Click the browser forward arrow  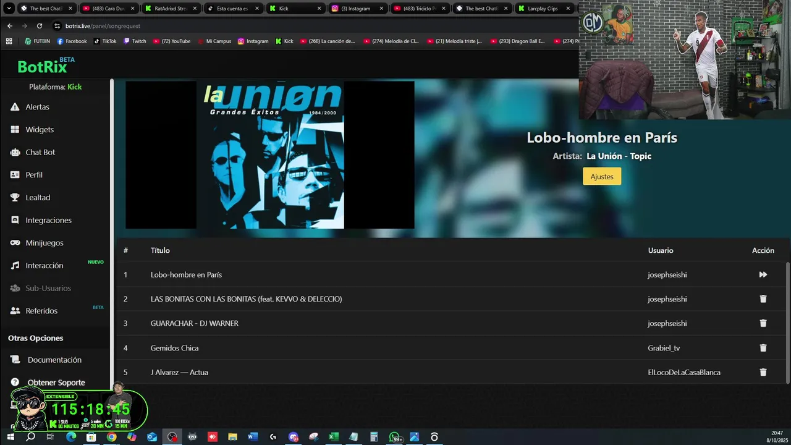(24, 26)
